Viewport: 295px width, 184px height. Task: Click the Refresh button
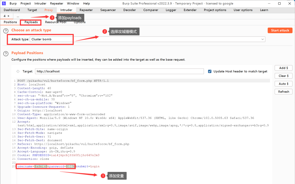point(283,92)
